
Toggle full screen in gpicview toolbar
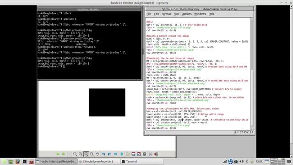point(98,154)
